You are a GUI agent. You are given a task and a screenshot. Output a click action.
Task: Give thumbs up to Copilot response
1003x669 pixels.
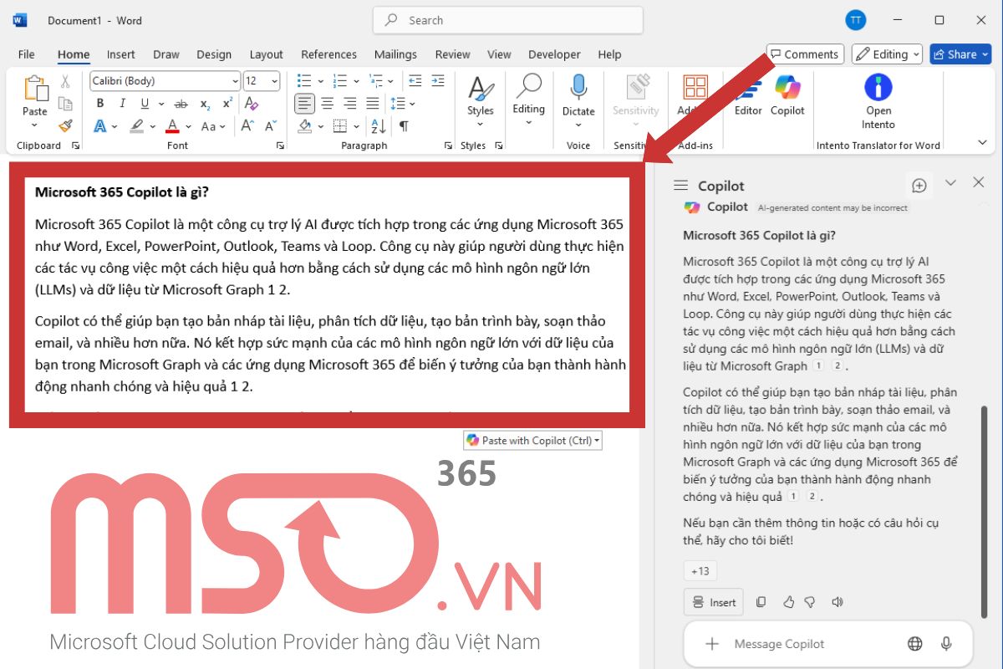[x=787, y=602]
